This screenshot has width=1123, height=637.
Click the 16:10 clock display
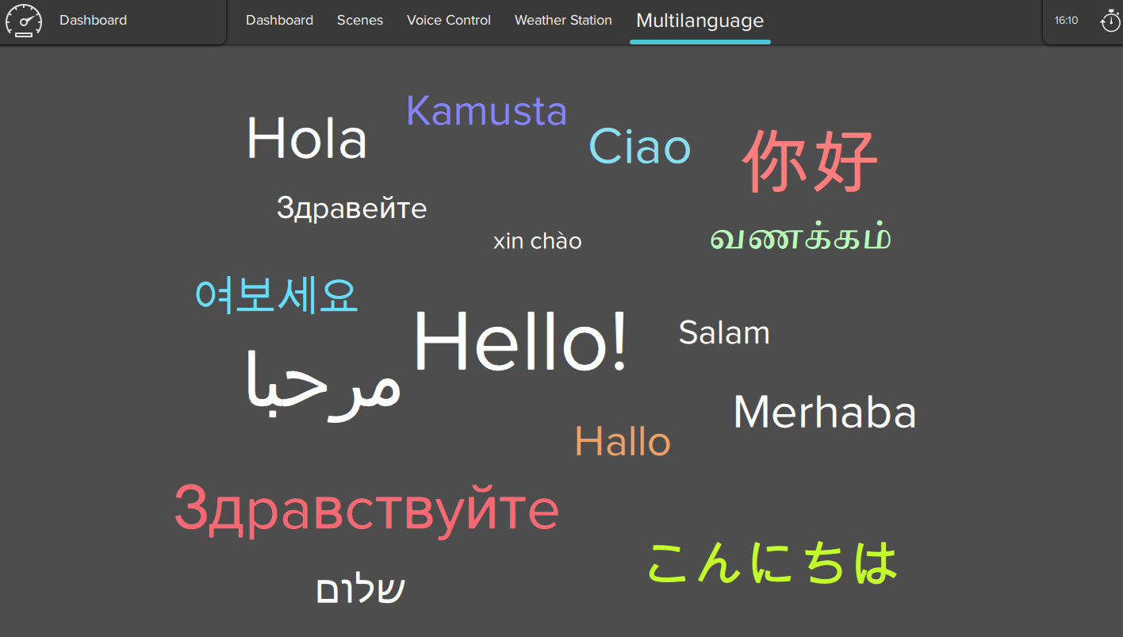coord(1066,21)
